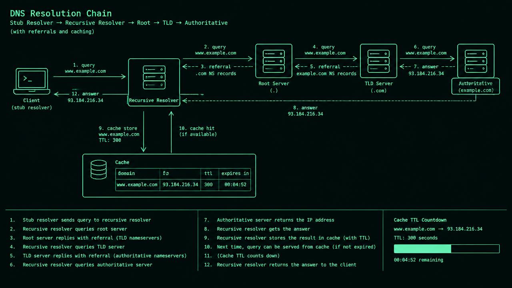Click the '5. referral' label
The image size is (512, 288).
(325, 67)
